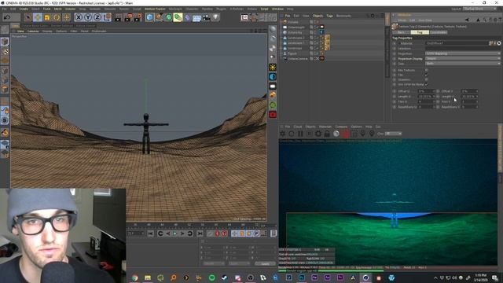Select the Move tool

(38, 17)
